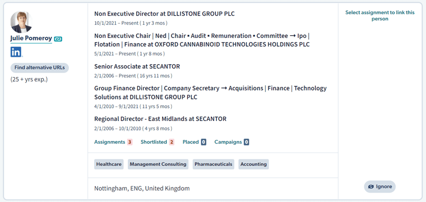Click Non Executive Director at DILLISTONE GROUP PLC
The image size is (426, 202).
coord(165,14)
